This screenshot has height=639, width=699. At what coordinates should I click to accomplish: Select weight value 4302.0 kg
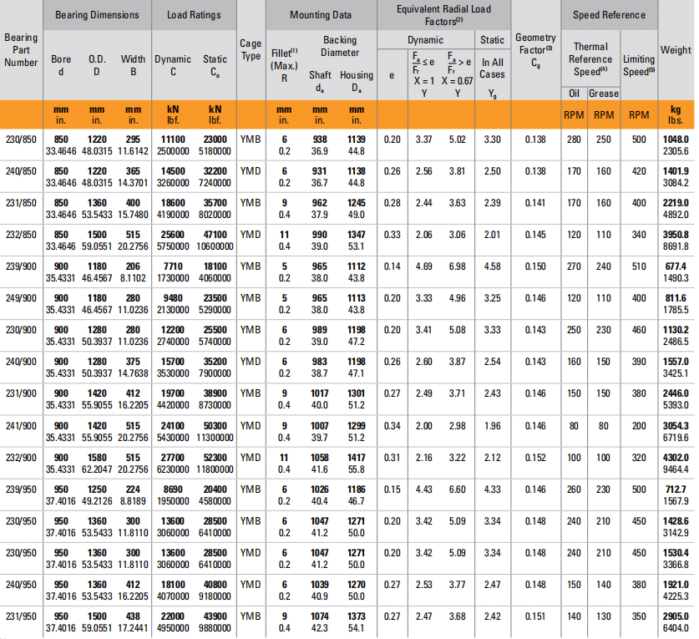tap(676, 458)
